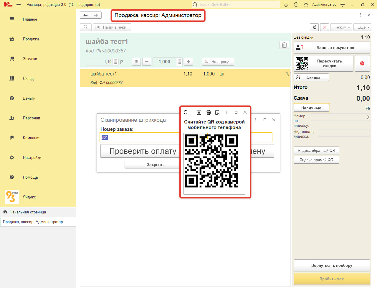Decrease quantity with the minus button
The image size is (377, 288).
(x=147, y=62)
